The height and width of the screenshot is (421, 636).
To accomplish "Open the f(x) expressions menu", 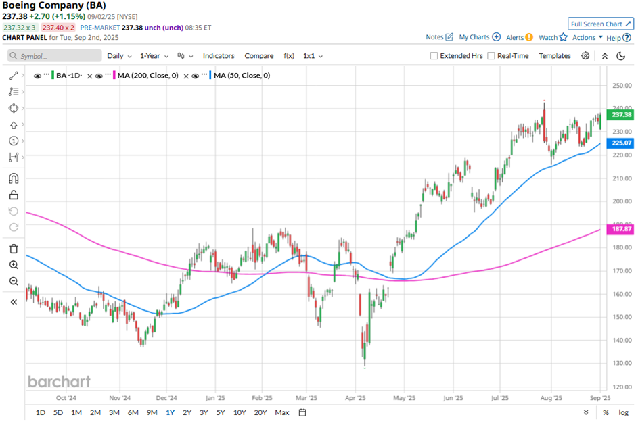I will (x=289, y=56).
